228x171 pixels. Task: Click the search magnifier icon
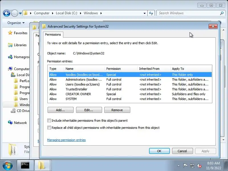[x=222, y=13]
